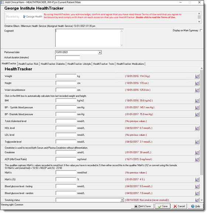Image resolution: width=209 pixels, height=215 pixels.
Task: Open the Weight history graph icon
Action: (x=197, y=76)
